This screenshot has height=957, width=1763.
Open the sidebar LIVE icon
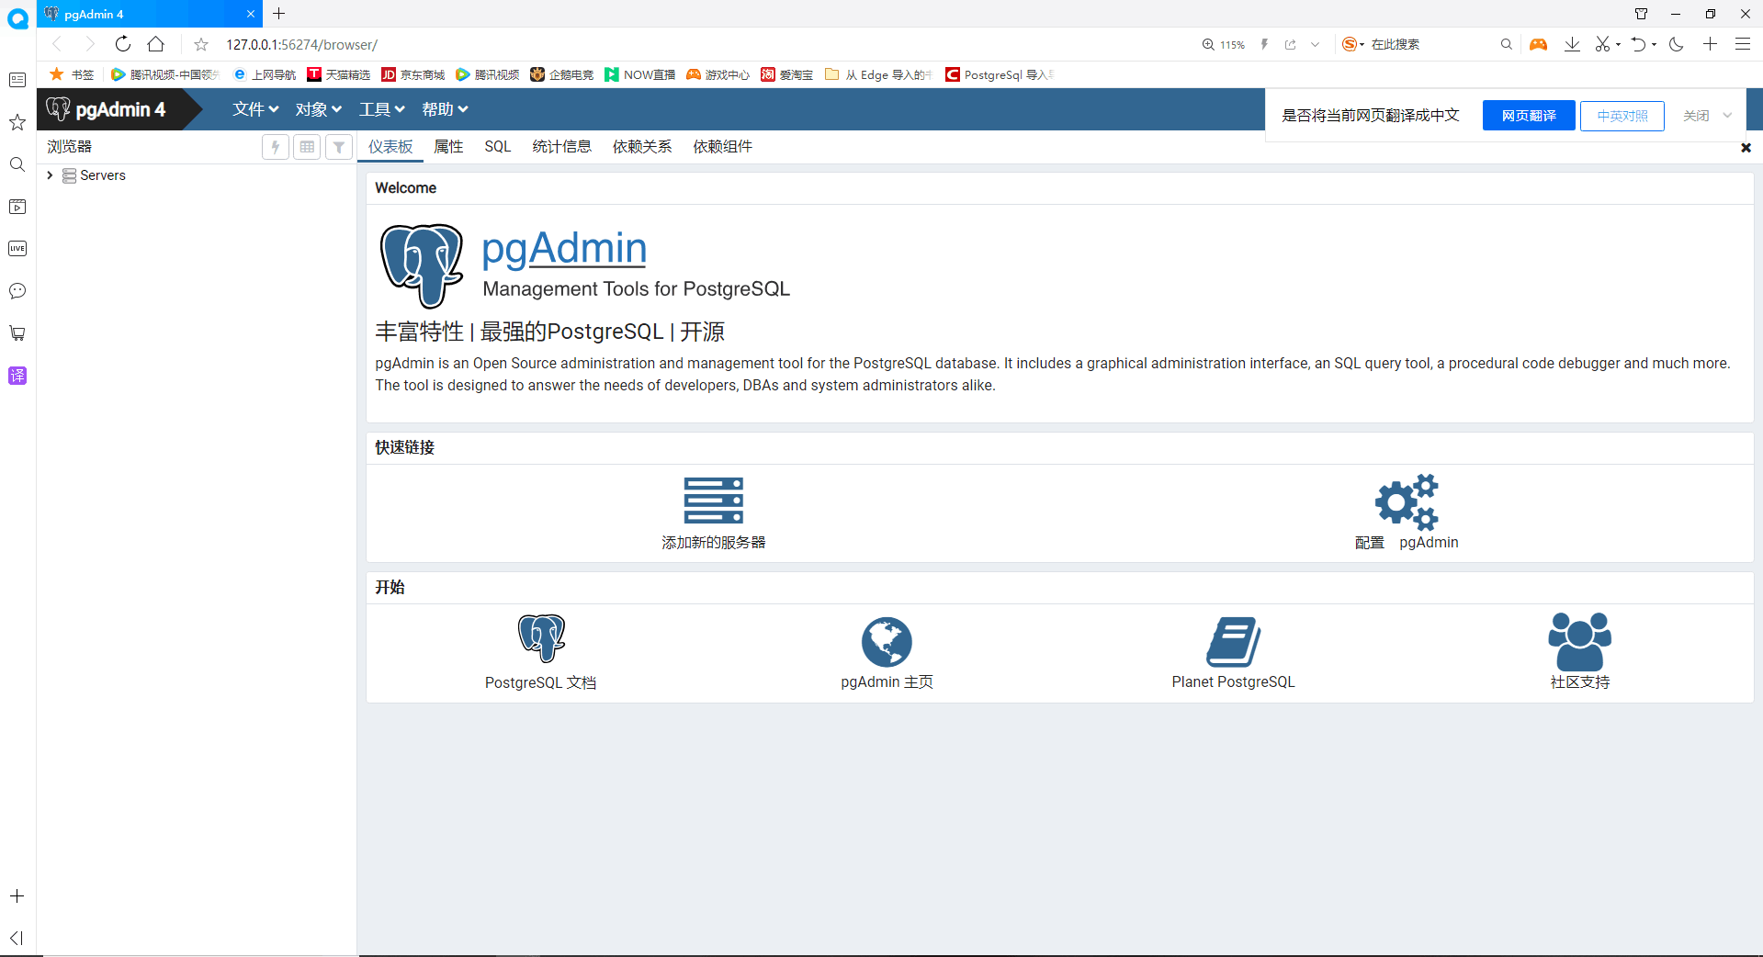[x=17, y=248]
